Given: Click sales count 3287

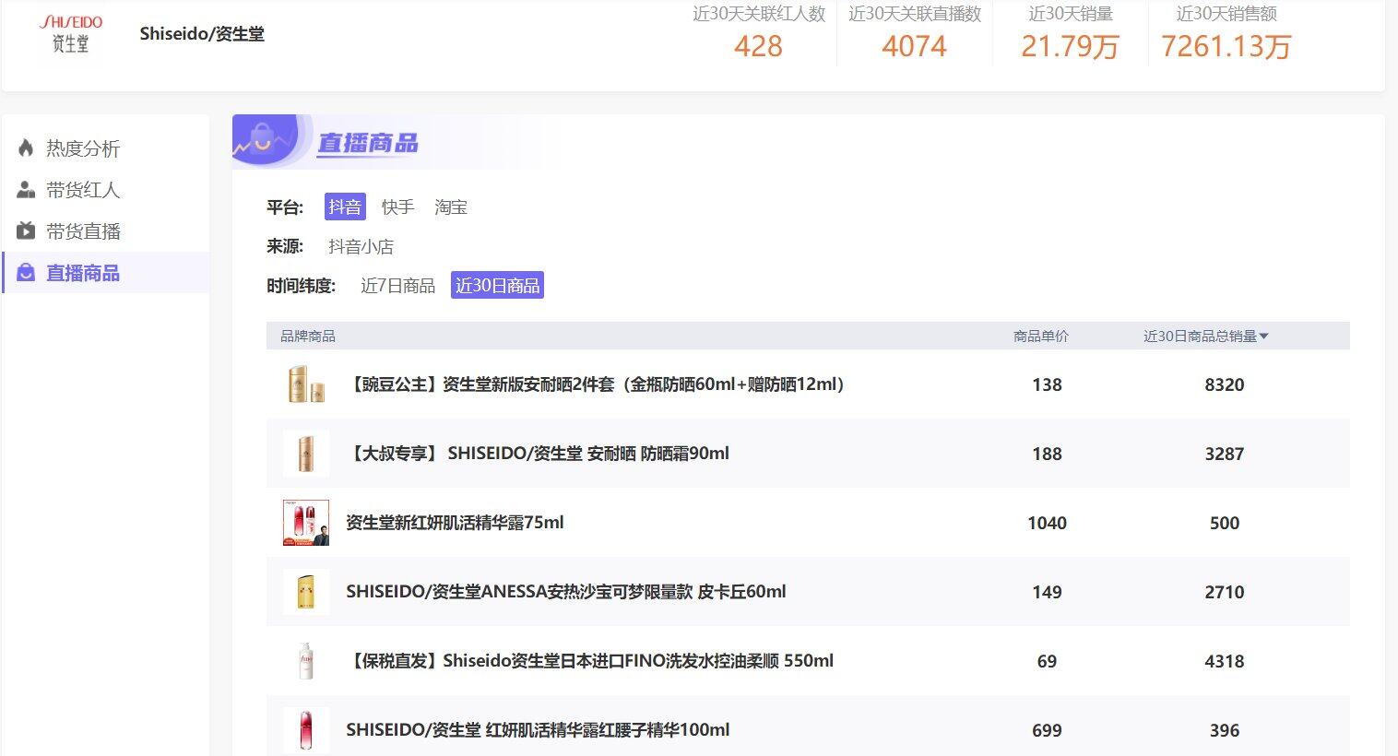Looking at the screenshot, I should [1225, 455].
